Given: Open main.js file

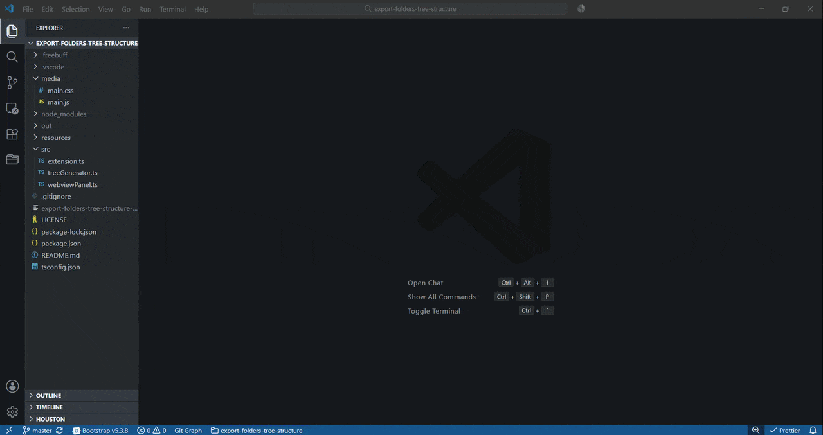Looking at the screenshot, I should tap(82, 102).
